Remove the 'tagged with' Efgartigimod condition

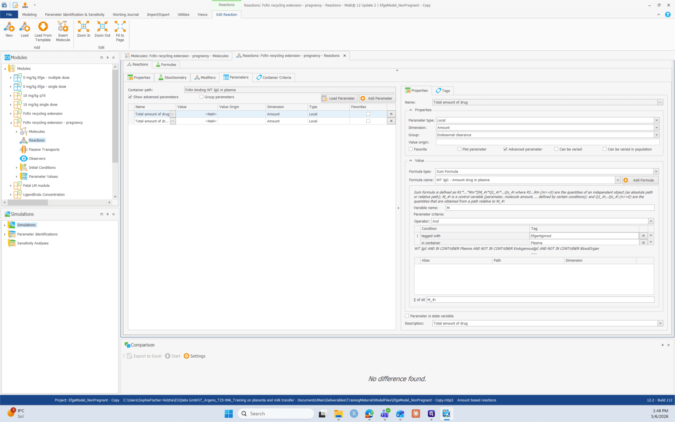(643, 236)
